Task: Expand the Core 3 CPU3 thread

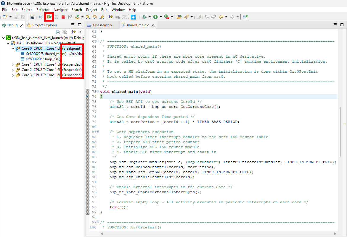Action: (13, 75)
